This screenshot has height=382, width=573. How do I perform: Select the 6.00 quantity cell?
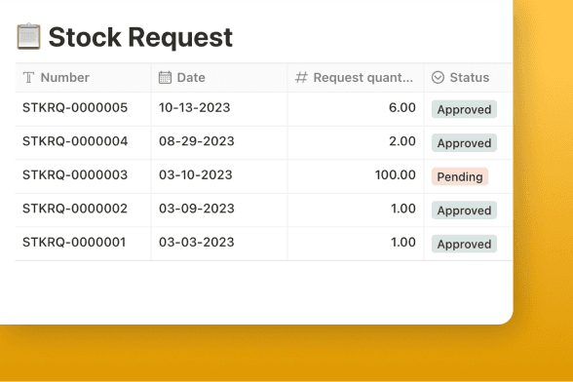click(356, 108)
